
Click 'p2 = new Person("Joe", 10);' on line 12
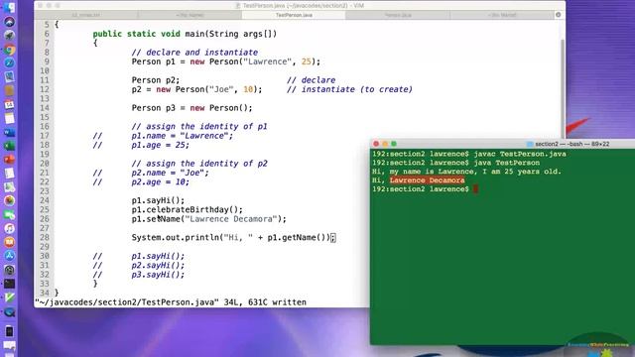click(196, 89)
